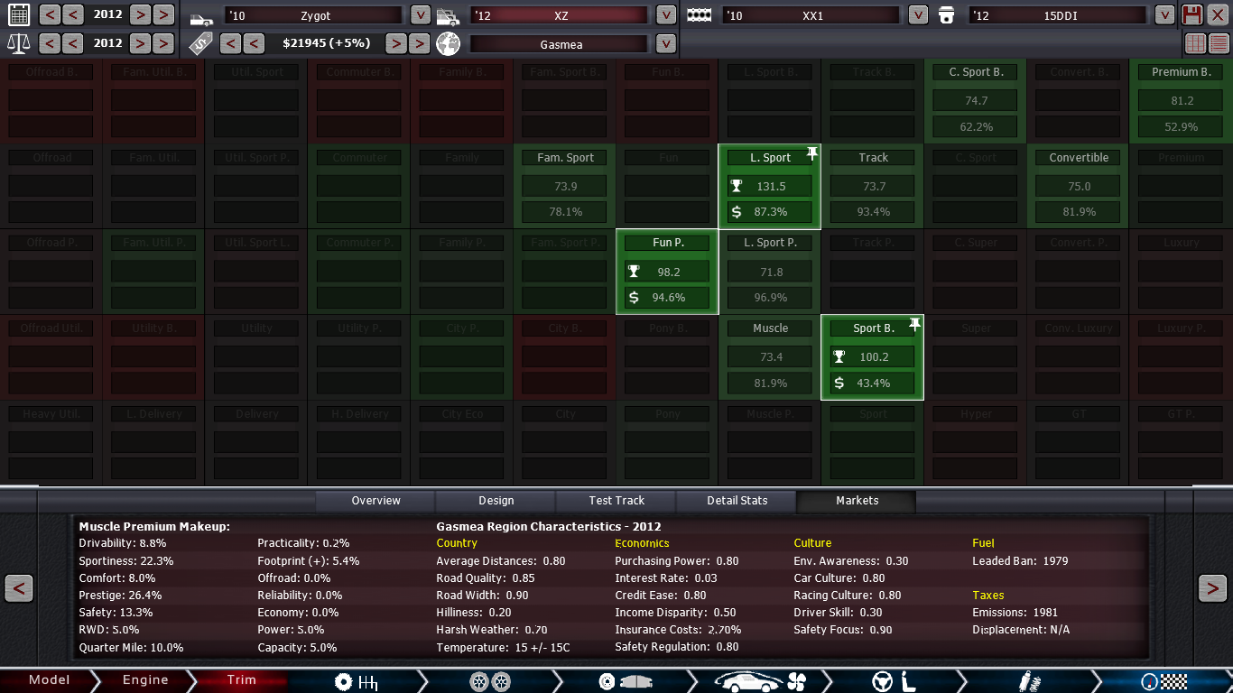Open the Test Track tab
Viewport: 1233px width, 693px height.
tap(616, 501)
